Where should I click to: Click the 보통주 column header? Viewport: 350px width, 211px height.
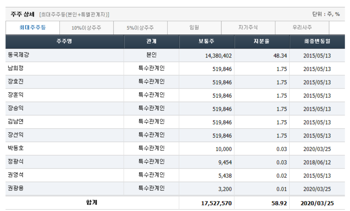point(207,41)
